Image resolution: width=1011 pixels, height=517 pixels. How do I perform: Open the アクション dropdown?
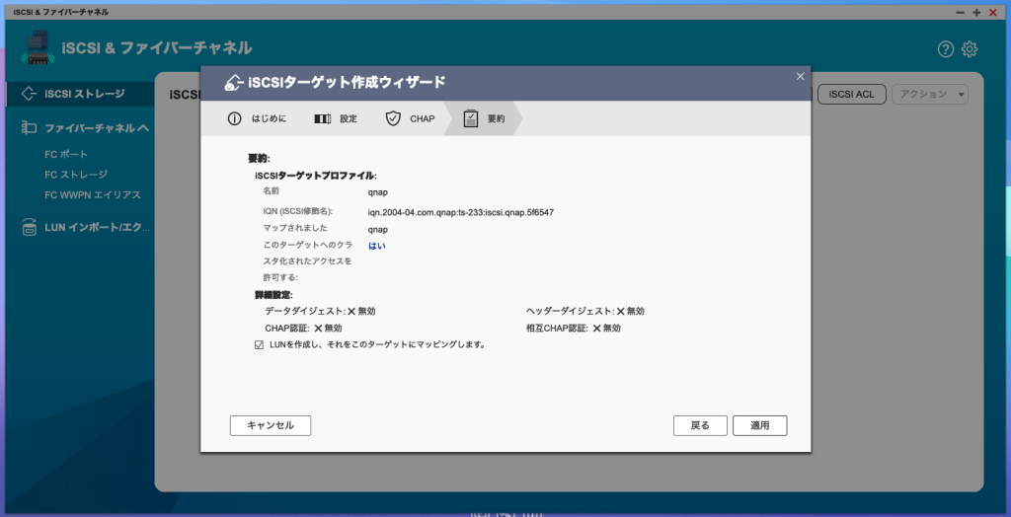pos(929,94)
